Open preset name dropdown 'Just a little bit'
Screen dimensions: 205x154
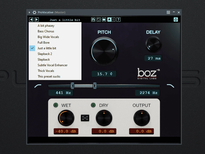(x=65, y=20)
